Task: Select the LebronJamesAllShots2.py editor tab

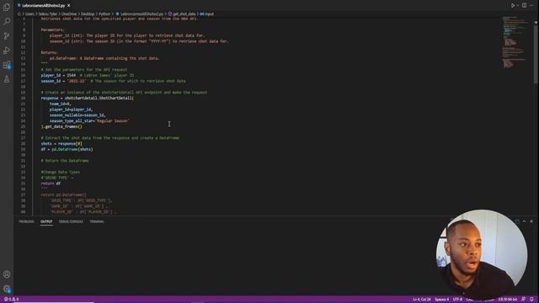Action: point(44,6)
